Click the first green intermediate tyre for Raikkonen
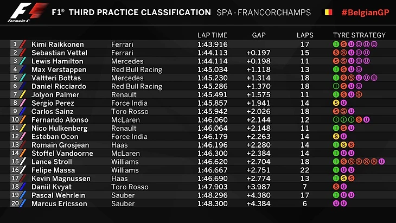The height and width of the screenshot is (223, 396). point(336,44)
